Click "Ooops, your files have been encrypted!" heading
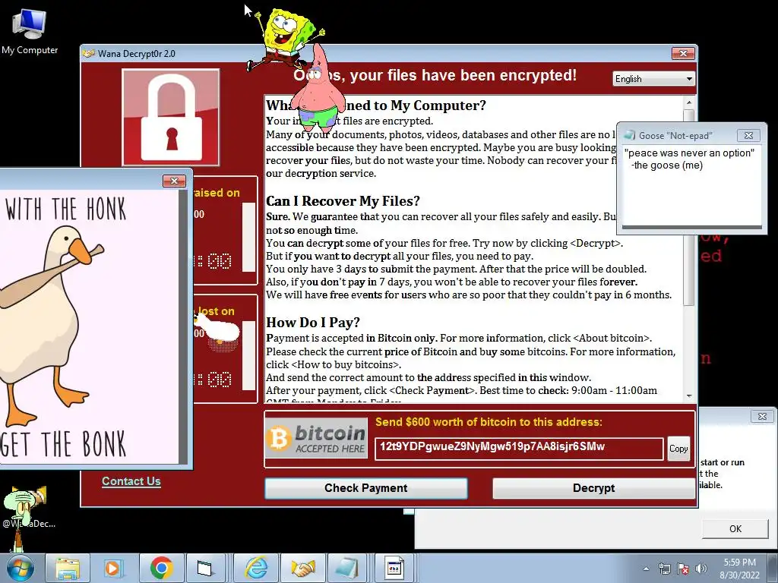Image resolution: width=778 pixels, height=583 pixels. 435,75
